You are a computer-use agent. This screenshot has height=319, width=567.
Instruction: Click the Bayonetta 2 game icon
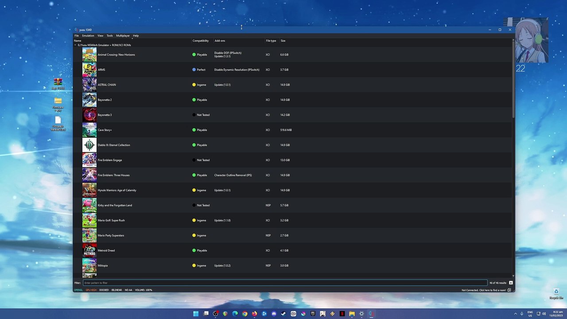89,100
